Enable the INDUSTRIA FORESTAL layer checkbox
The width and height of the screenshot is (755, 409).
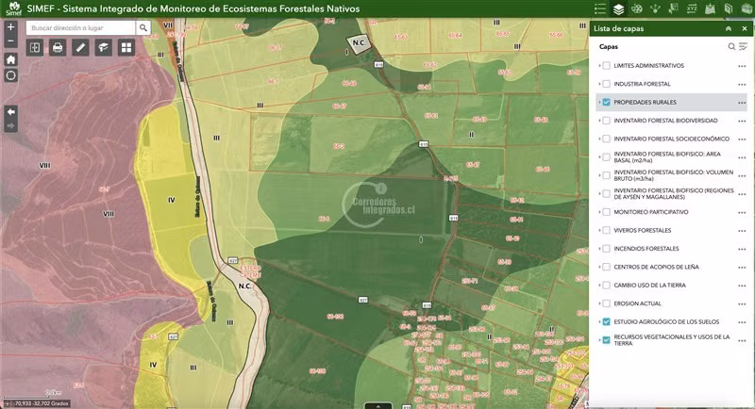[606, 84]
